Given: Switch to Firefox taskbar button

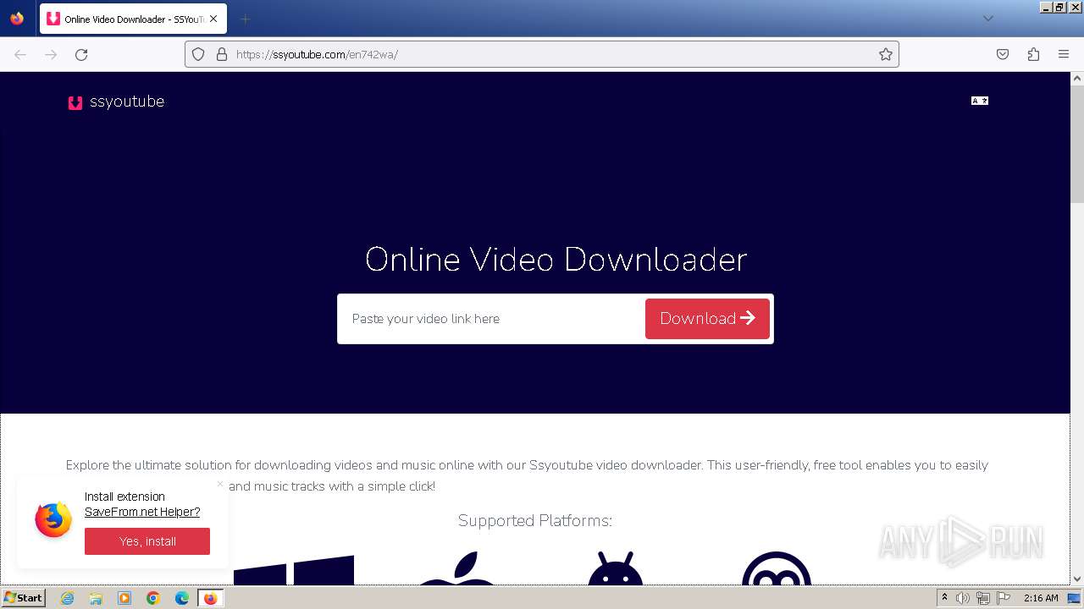Looking at the screenshot, I should [x=210, y=598].
